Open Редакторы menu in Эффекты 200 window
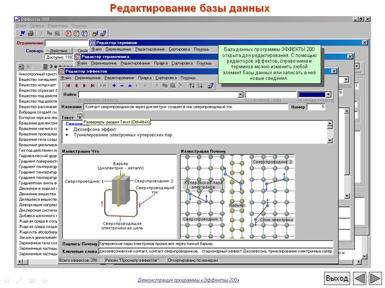The width and height of the screenshot is (385, 288). (x=58, y=26)
